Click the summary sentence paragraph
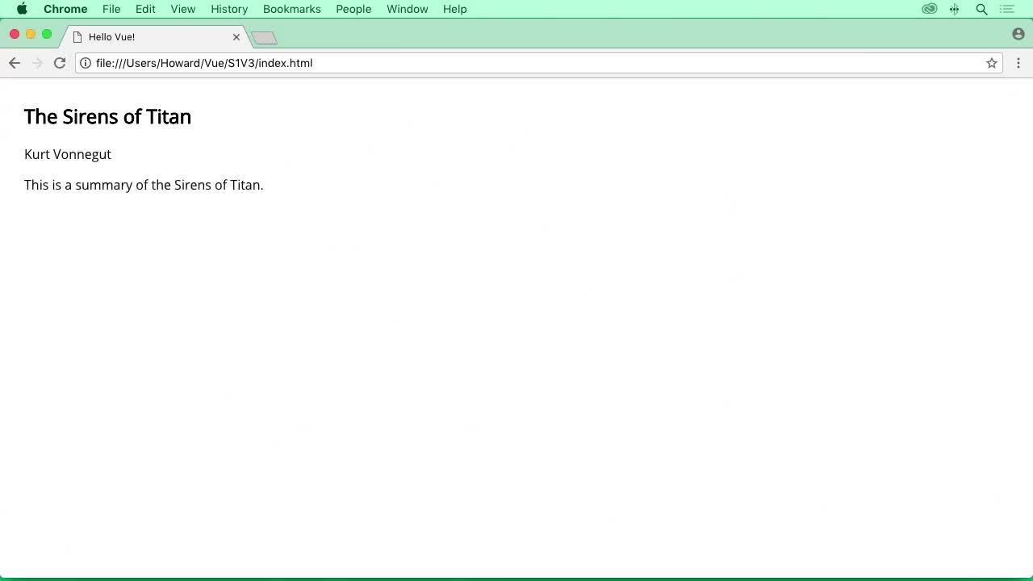The width and height of the screenshot is (1033, 581). (x=144, y=185)
